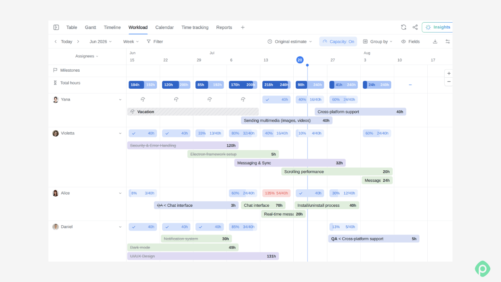Open view settings sliders icon
501x282 pixels.
coord(447,42)
